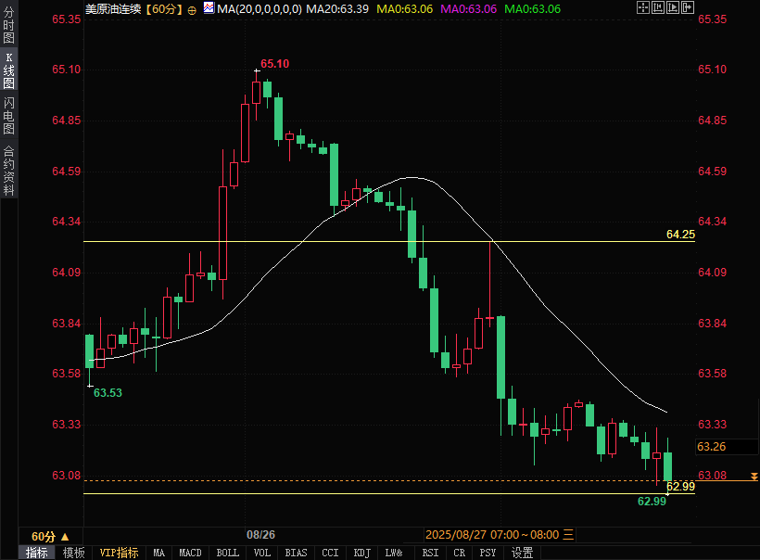Click the circled plus icon beside 60分 title

[192, 10]
